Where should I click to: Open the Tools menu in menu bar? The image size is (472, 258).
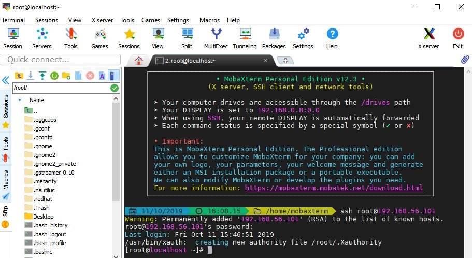point(127,20)
